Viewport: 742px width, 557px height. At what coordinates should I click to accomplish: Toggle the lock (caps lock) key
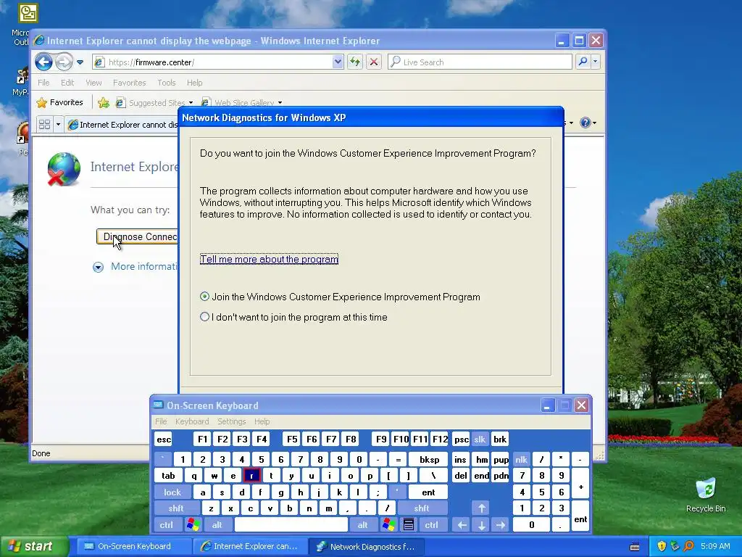pyautogui.click(x=172, y=492)
